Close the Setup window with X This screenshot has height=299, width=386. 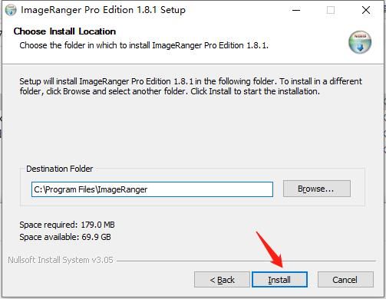tap(366, 10)
